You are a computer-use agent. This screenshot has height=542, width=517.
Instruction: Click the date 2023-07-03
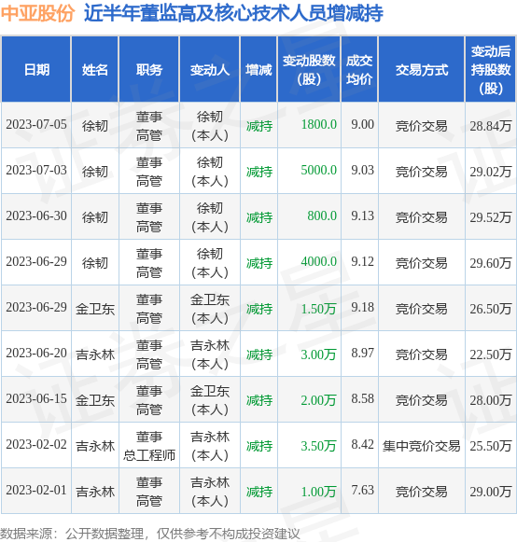(36, 170)
